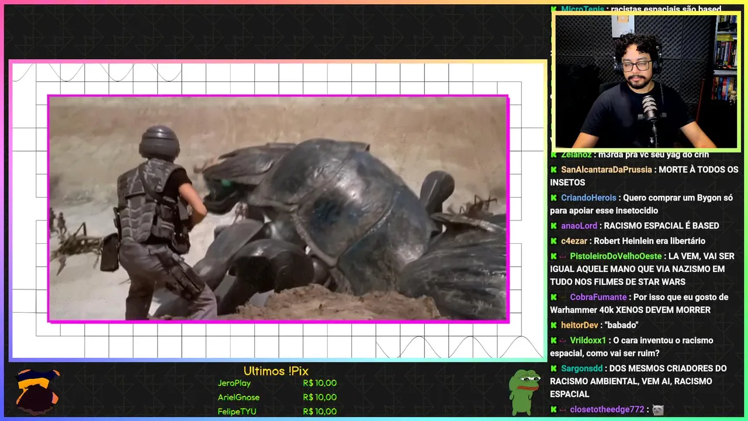Open SanAlcantaraDaPrussia's chat profile

click(x=607, y=170)
